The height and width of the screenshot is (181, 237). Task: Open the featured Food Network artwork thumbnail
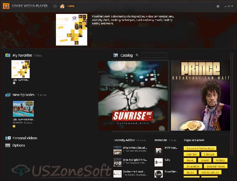click(71, 30)
